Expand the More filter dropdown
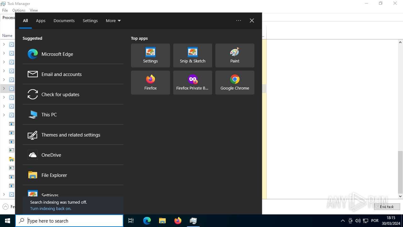 (x=113, y=20)
